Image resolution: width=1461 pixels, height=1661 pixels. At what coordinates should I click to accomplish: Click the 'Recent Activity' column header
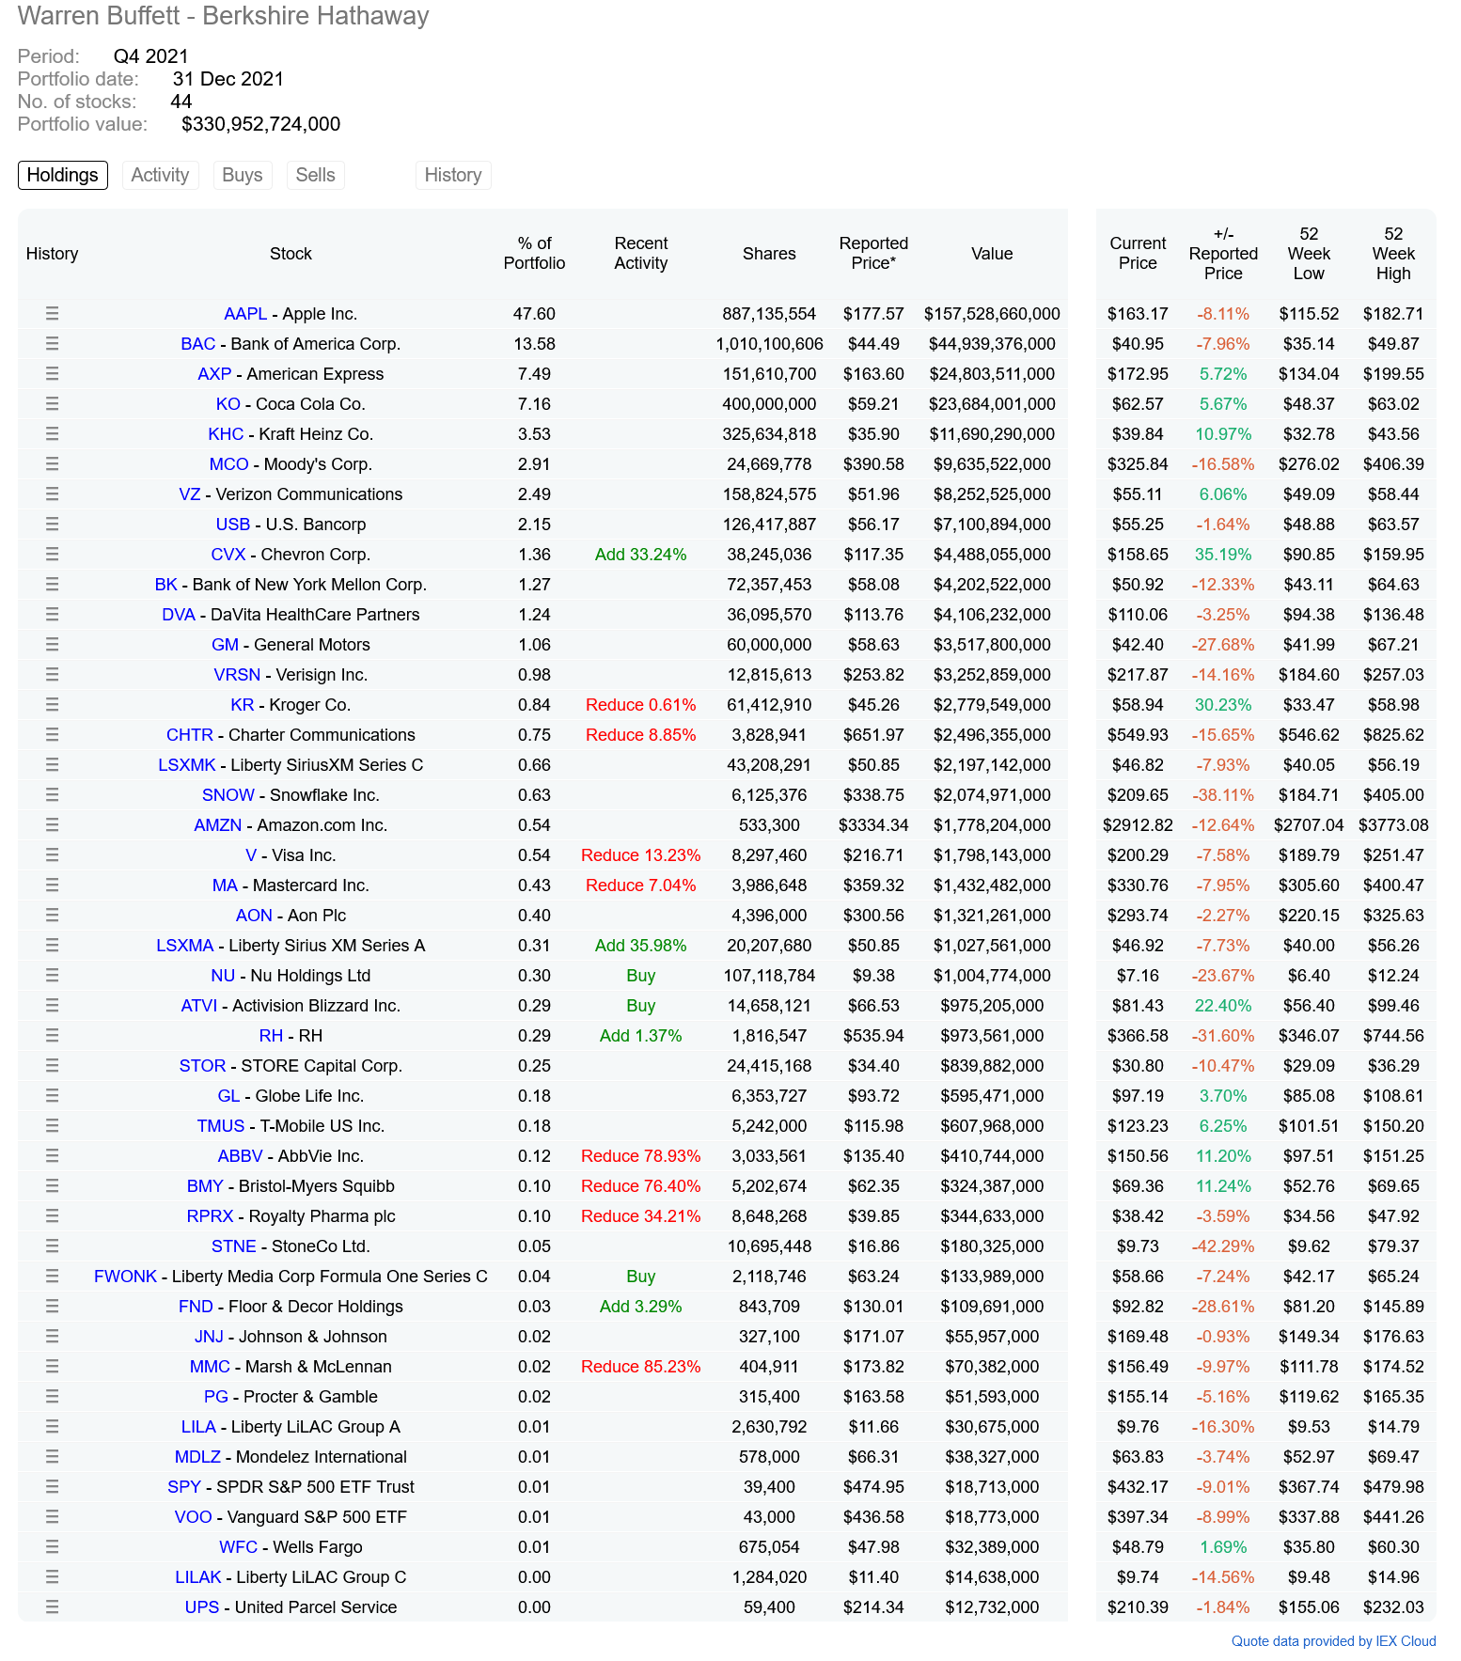[x=641, y=254]
